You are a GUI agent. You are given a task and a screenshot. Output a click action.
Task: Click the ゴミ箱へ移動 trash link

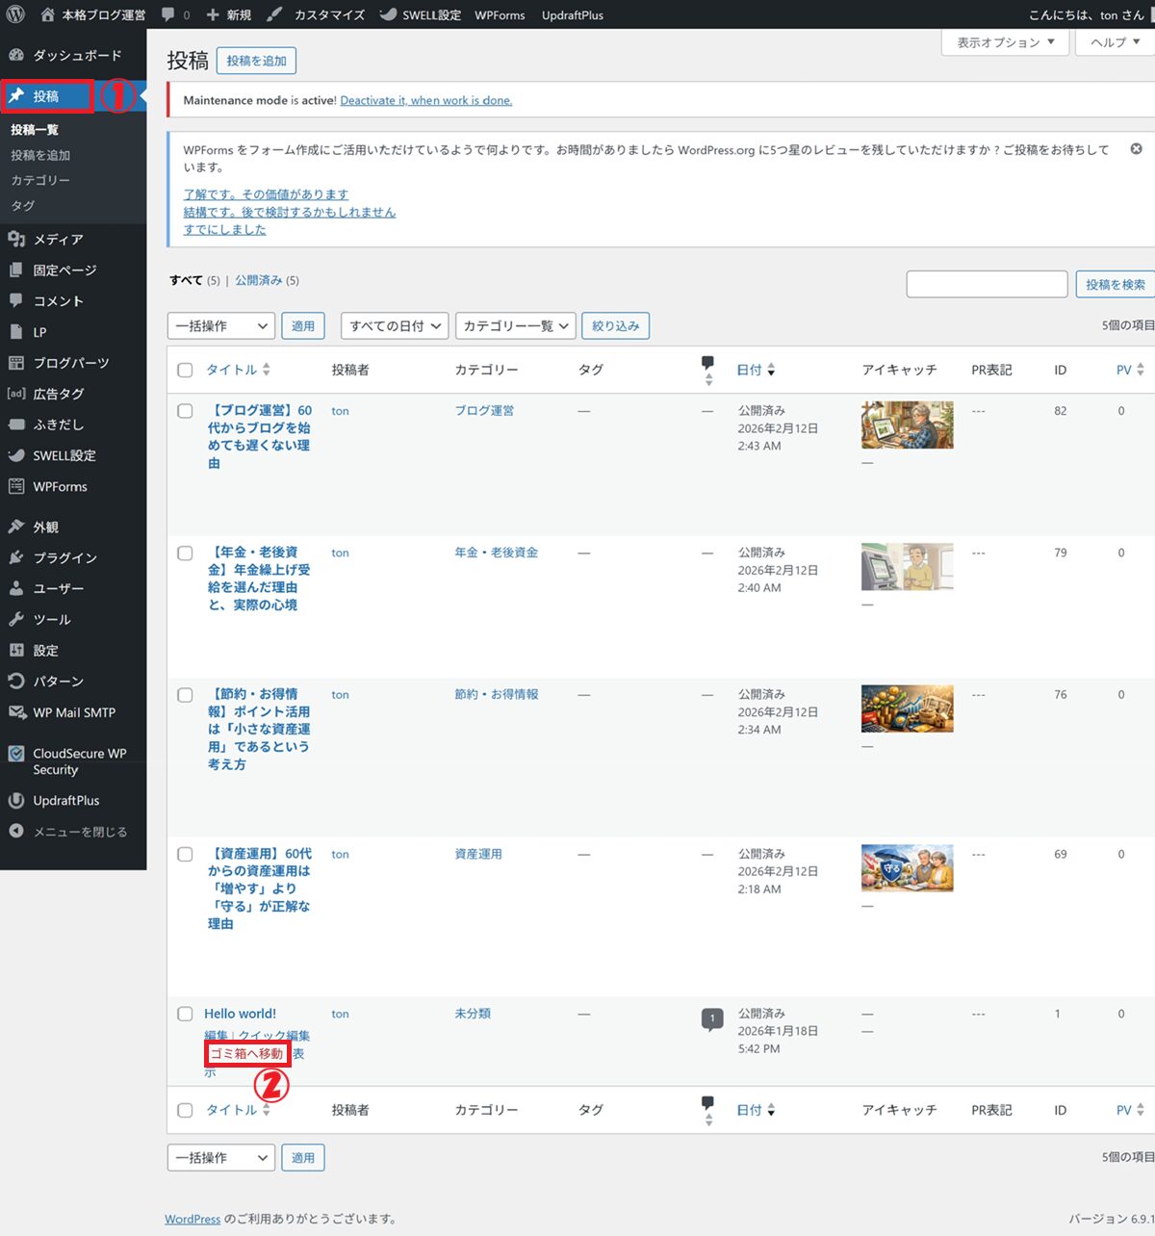click(x=247, y=1053)
